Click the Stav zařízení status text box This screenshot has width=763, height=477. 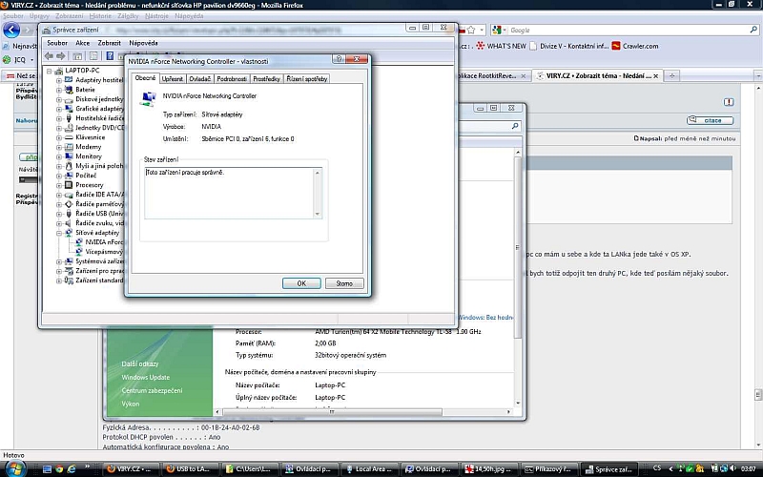coord(233,193)
